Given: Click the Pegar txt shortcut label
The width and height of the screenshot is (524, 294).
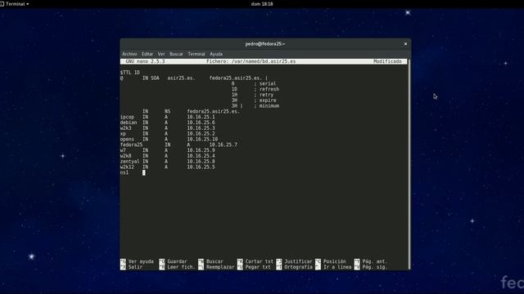Looking at the screenshot, I should pos(258,267).
